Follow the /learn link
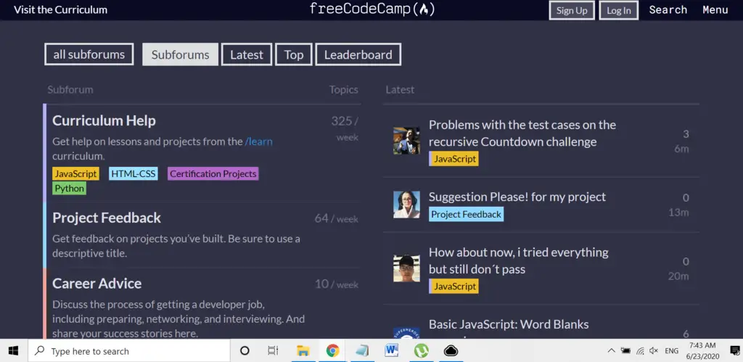The width and height of the screenshot is (743, 362). coord(259,141)
